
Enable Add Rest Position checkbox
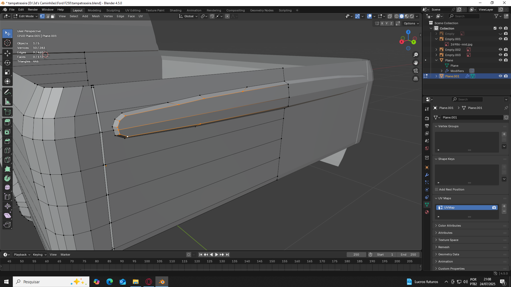coord(436,189)
